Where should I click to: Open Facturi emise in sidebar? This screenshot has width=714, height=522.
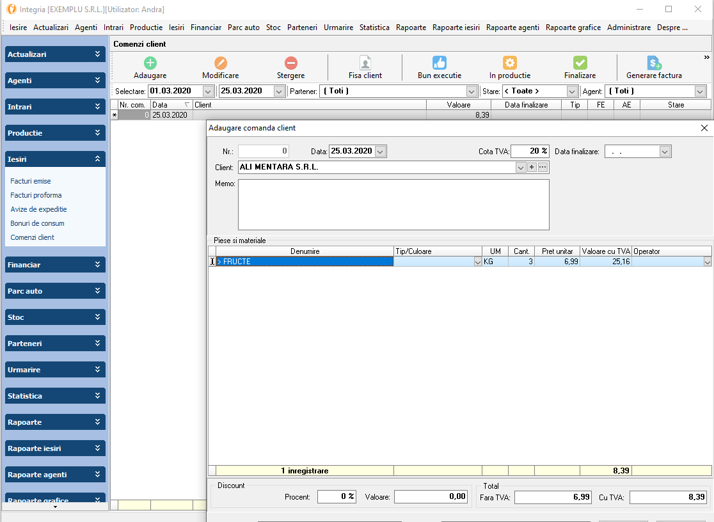pyautogui.click(x=31, y=181)
